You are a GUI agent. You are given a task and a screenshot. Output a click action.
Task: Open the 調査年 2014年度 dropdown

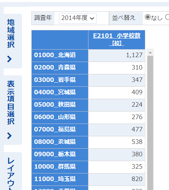pyautogui.click(x=78, y=18)
